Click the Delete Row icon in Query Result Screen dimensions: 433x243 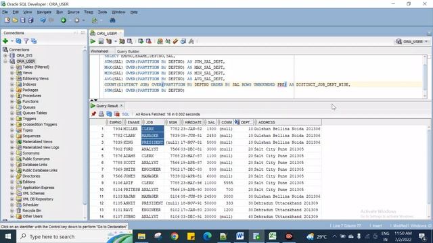(x=117, y=114)
